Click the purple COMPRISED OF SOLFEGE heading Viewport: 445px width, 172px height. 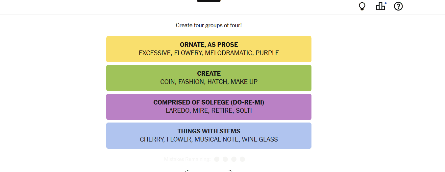click(209, 102)
